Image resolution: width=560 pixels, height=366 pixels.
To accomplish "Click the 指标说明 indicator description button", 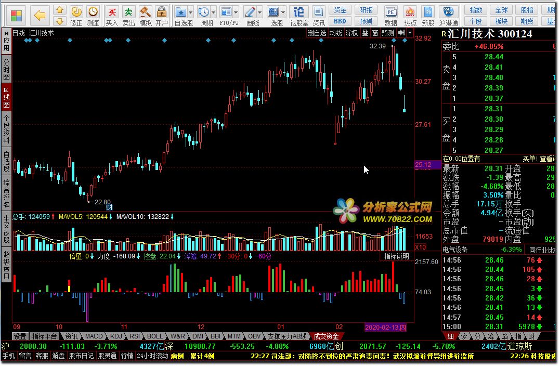I will click(x=396, y=256).
